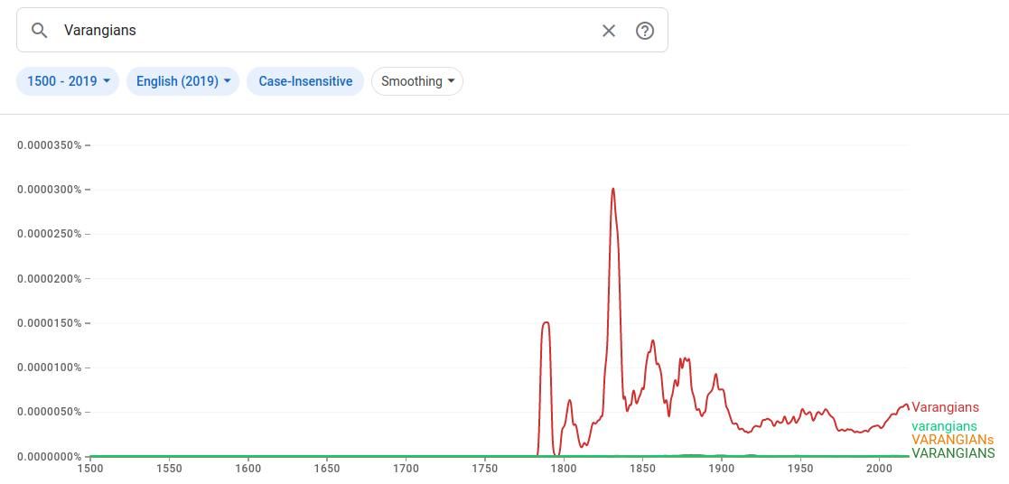
Task: Select the lowercase varangians legend label
Action: point(944,426)
